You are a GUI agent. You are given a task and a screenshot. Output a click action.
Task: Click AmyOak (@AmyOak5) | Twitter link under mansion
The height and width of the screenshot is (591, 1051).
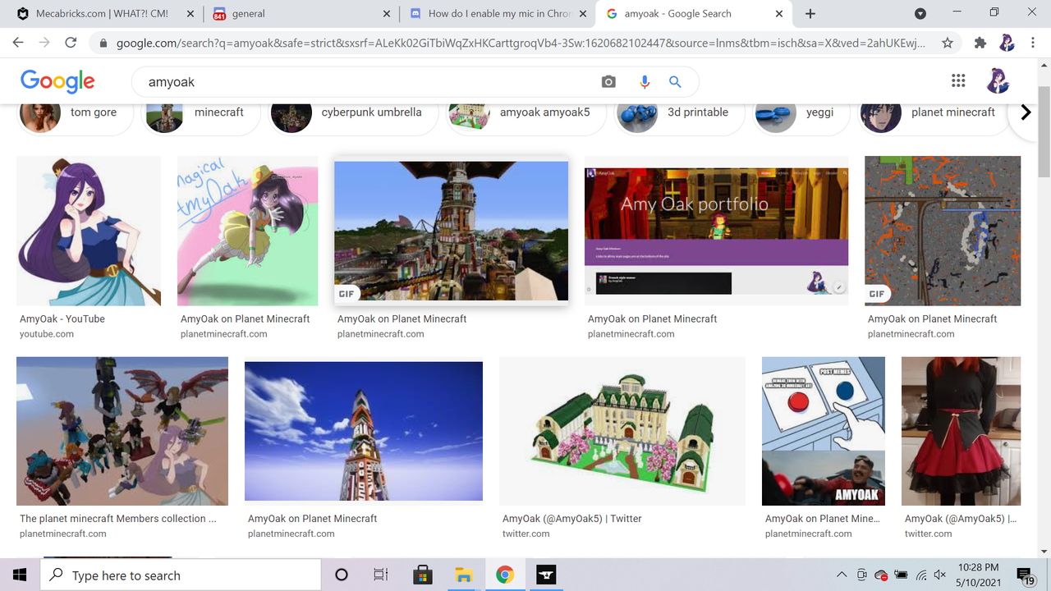point(572,519)
